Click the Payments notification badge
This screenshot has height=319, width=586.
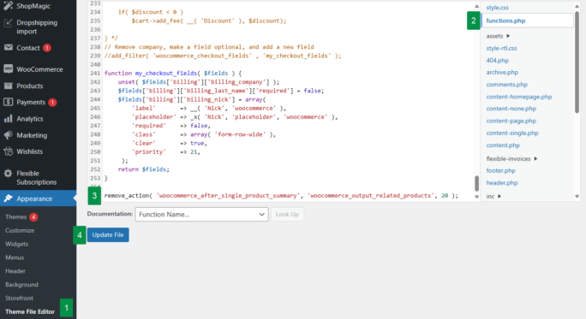[52, 103]
